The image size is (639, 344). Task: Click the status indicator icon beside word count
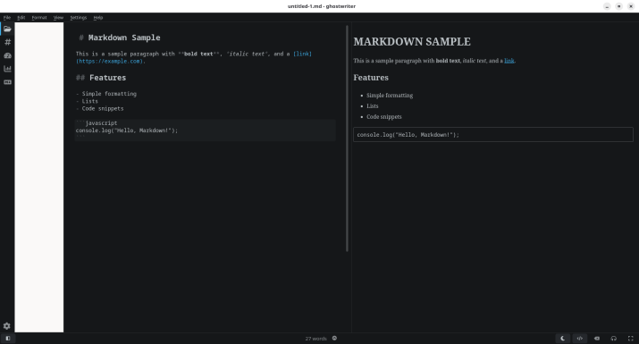[334, 338]
